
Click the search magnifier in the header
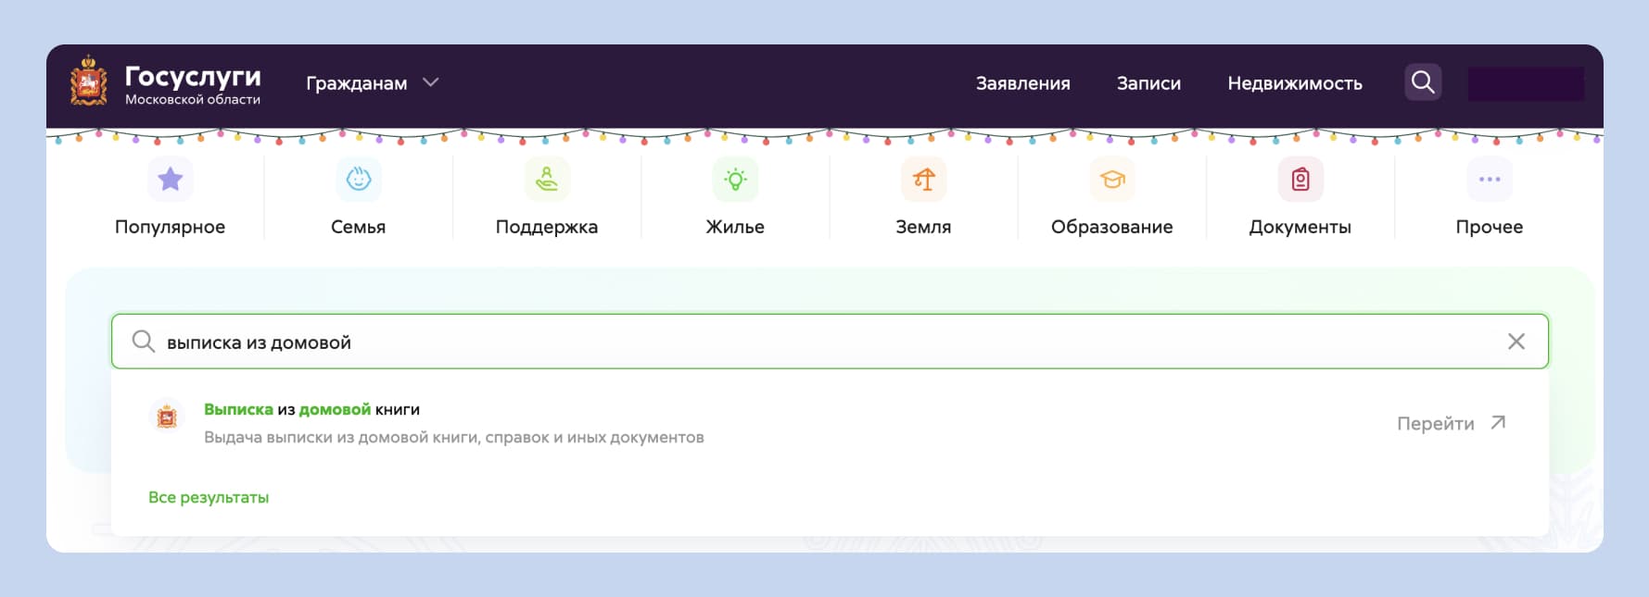pos(1423,82)
